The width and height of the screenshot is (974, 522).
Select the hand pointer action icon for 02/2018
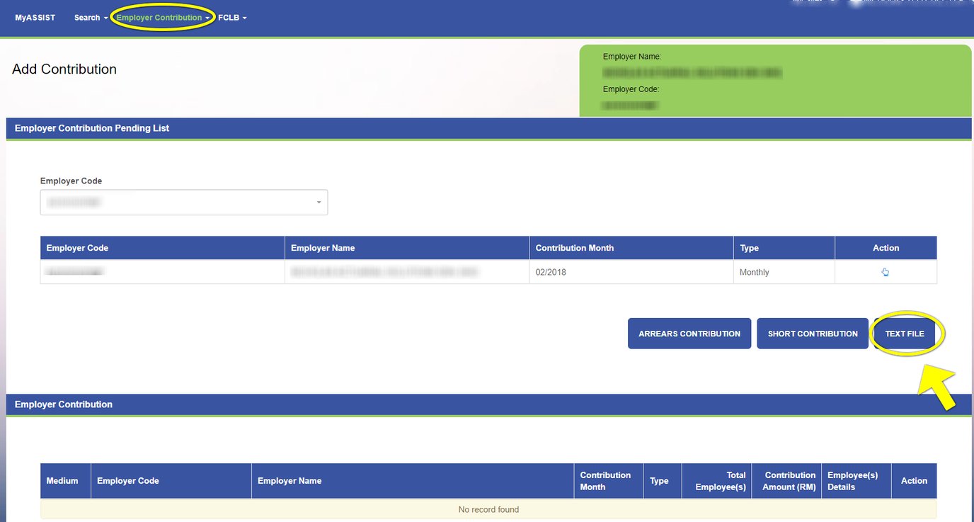click(x=885, y=271)
